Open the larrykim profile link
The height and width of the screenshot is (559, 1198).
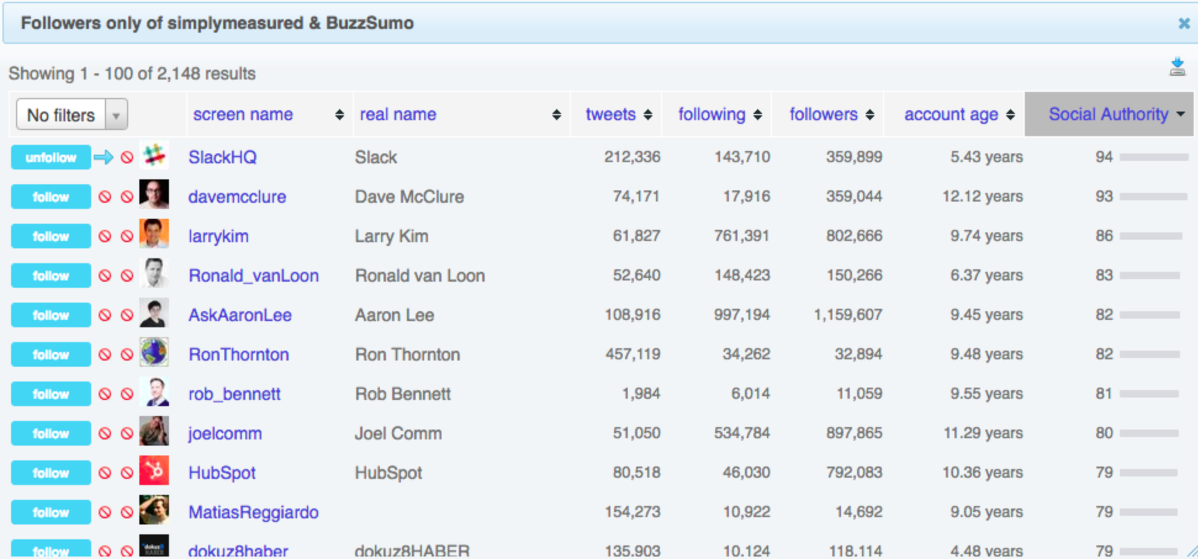coord(218,236)
